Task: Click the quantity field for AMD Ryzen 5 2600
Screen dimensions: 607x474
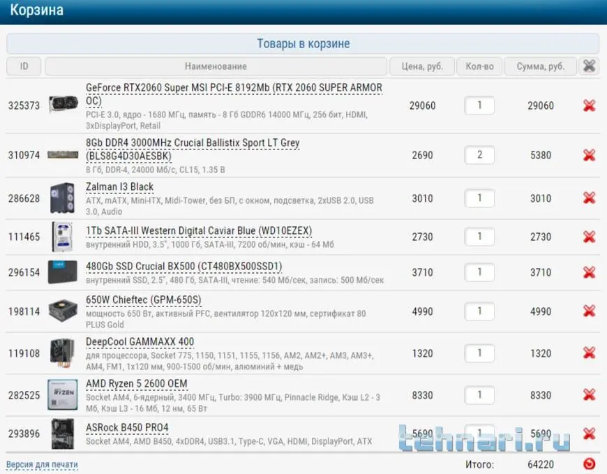Action: [479, 395]
